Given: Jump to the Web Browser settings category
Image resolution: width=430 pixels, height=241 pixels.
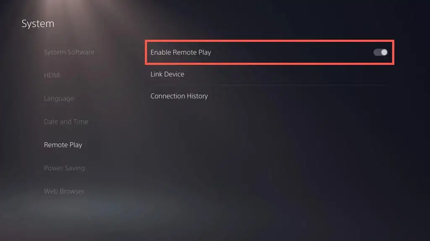Looking at the screenshot, I should [64, 191].
